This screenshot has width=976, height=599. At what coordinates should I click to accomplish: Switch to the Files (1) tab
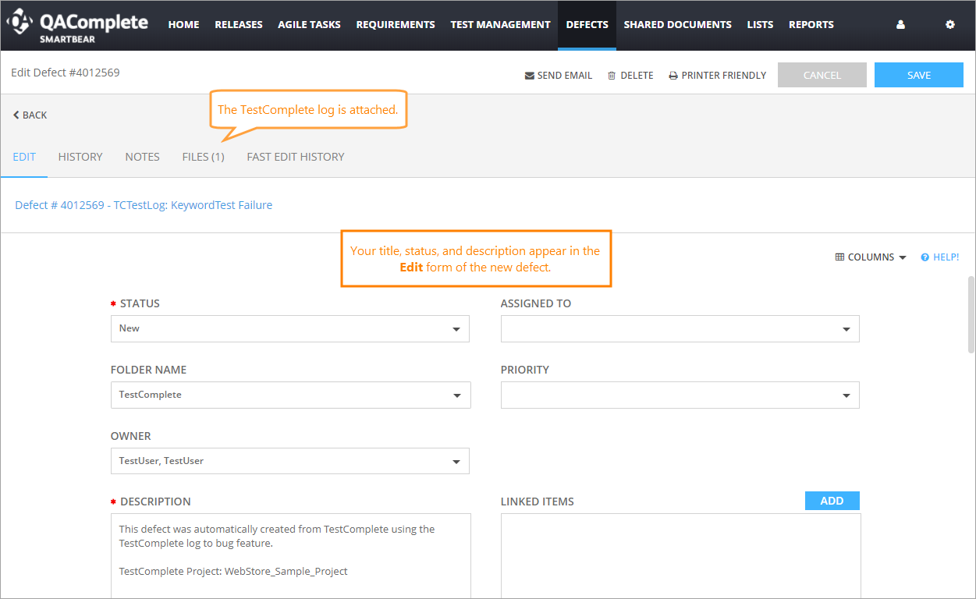[203, 157]
